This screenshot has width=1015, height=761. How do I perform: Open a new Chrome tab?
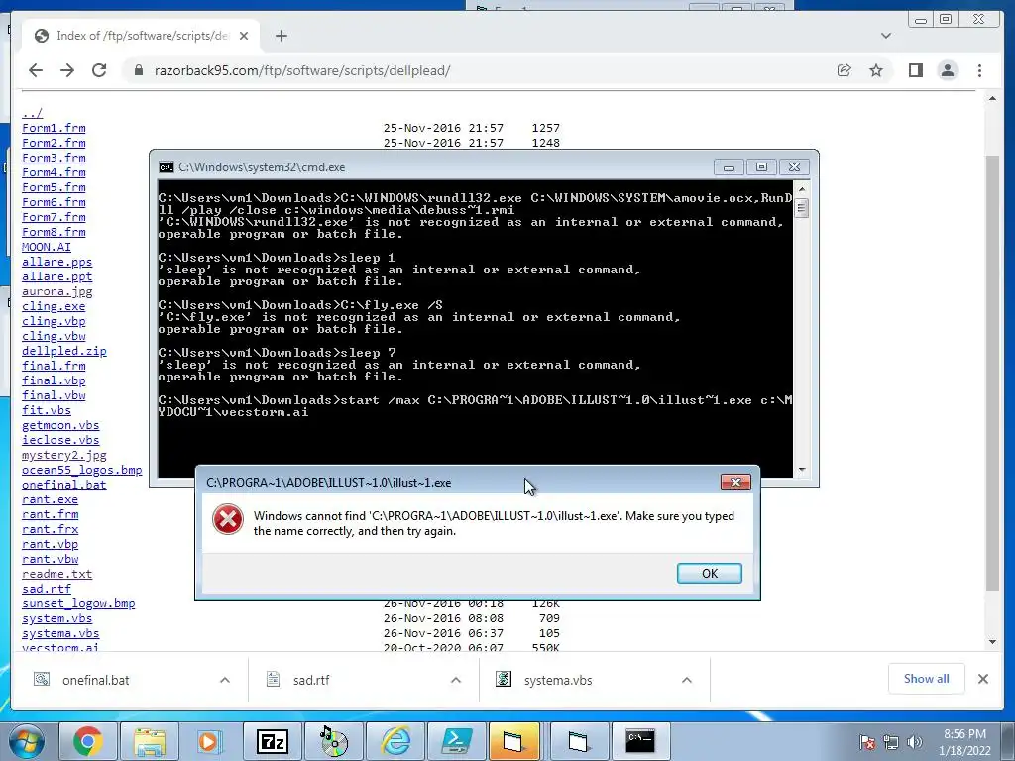[x=281, y=36]
